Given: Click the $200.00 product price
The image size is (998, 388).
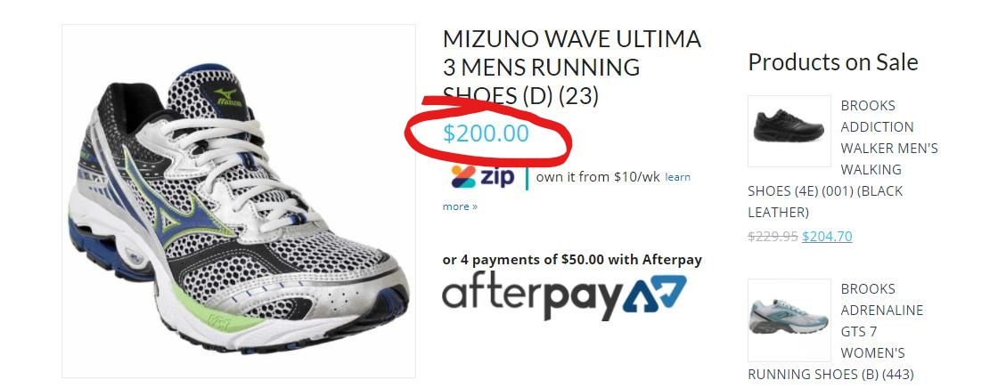Looking at the screenshot, I should (x=486, y=134).
